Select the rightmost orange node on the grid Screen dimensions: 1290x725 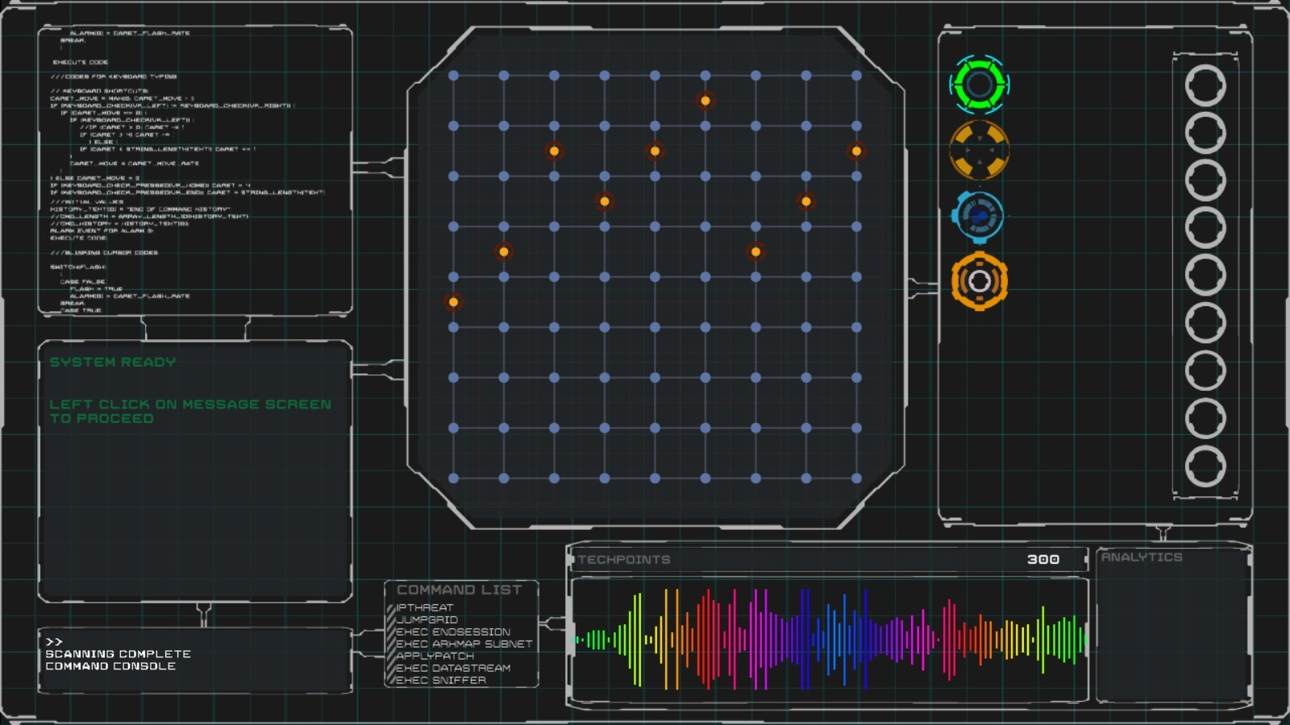(856, 151)
